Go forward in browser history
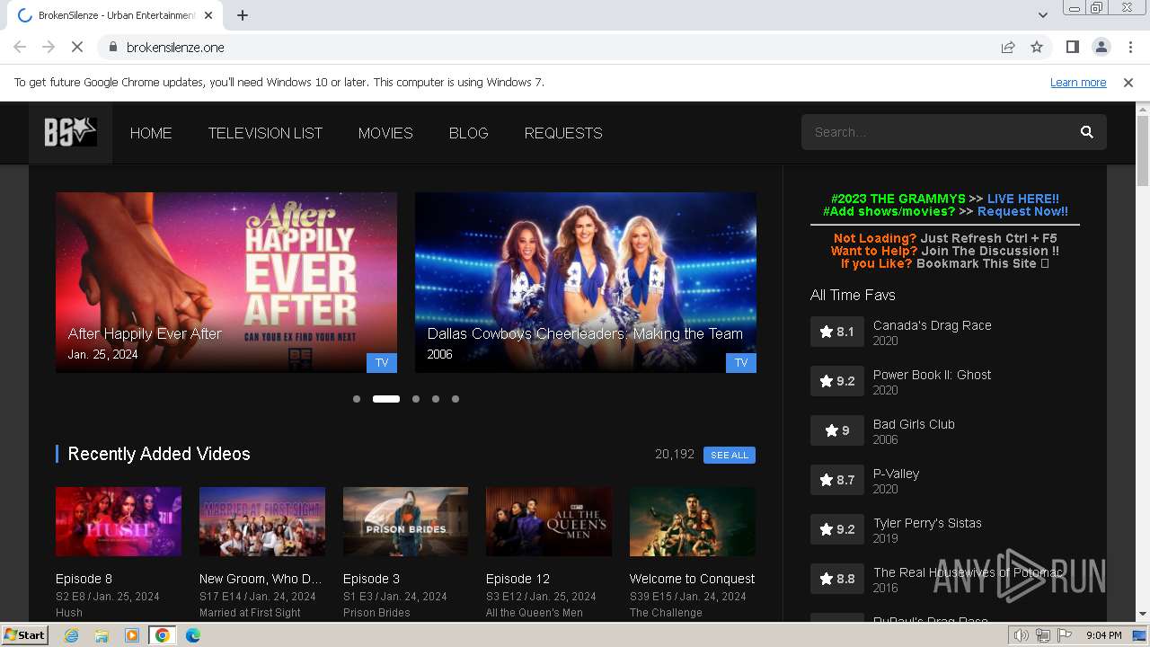The height and width of the screenshot is (647, 1150). pyautogui.click(x=49, y=47)
